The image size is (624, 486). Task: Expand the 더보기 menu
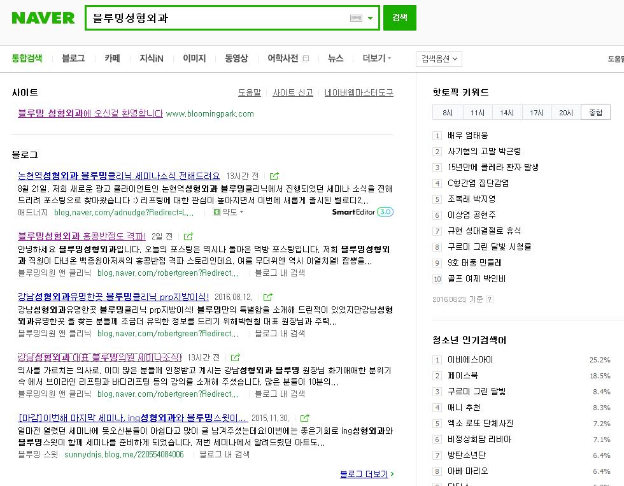pos(376,58)
